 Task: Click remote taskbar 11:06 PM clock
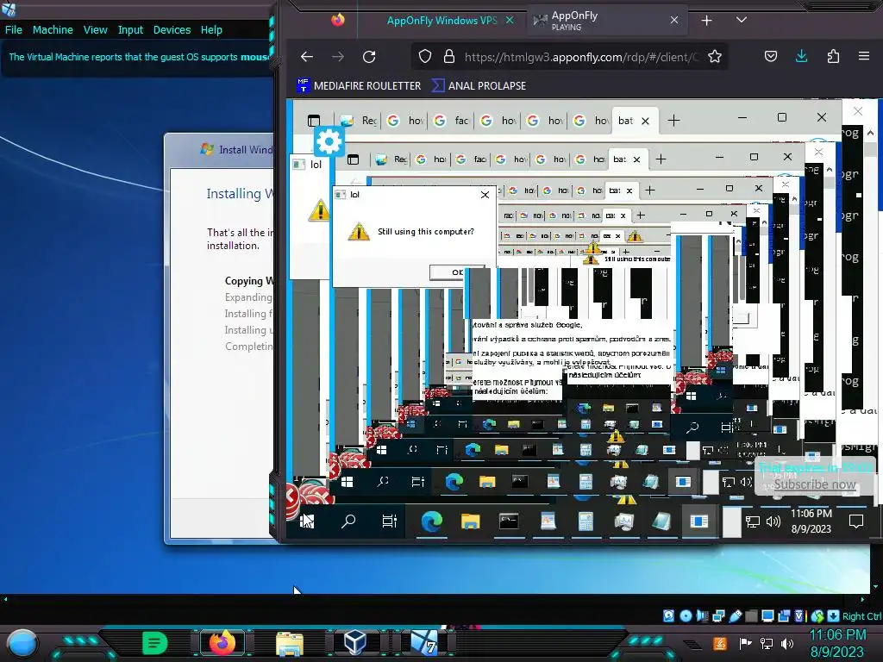pyautogui.click(x=811, y=521)
